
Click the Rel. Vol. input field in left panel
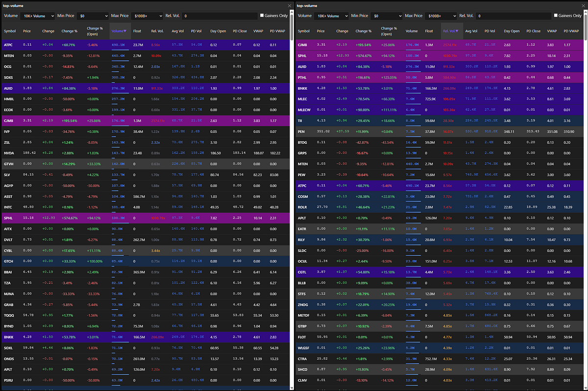[220, 16]
